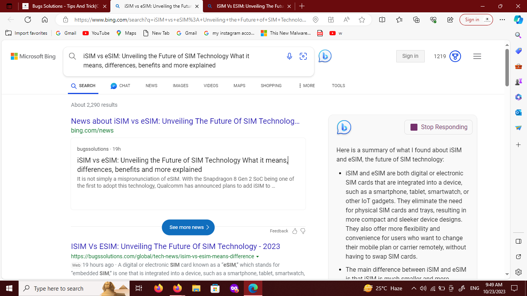This screenshot has height=296, width=527.
Task: Refresh the current Bing page
Action: (x=28, y=20)
